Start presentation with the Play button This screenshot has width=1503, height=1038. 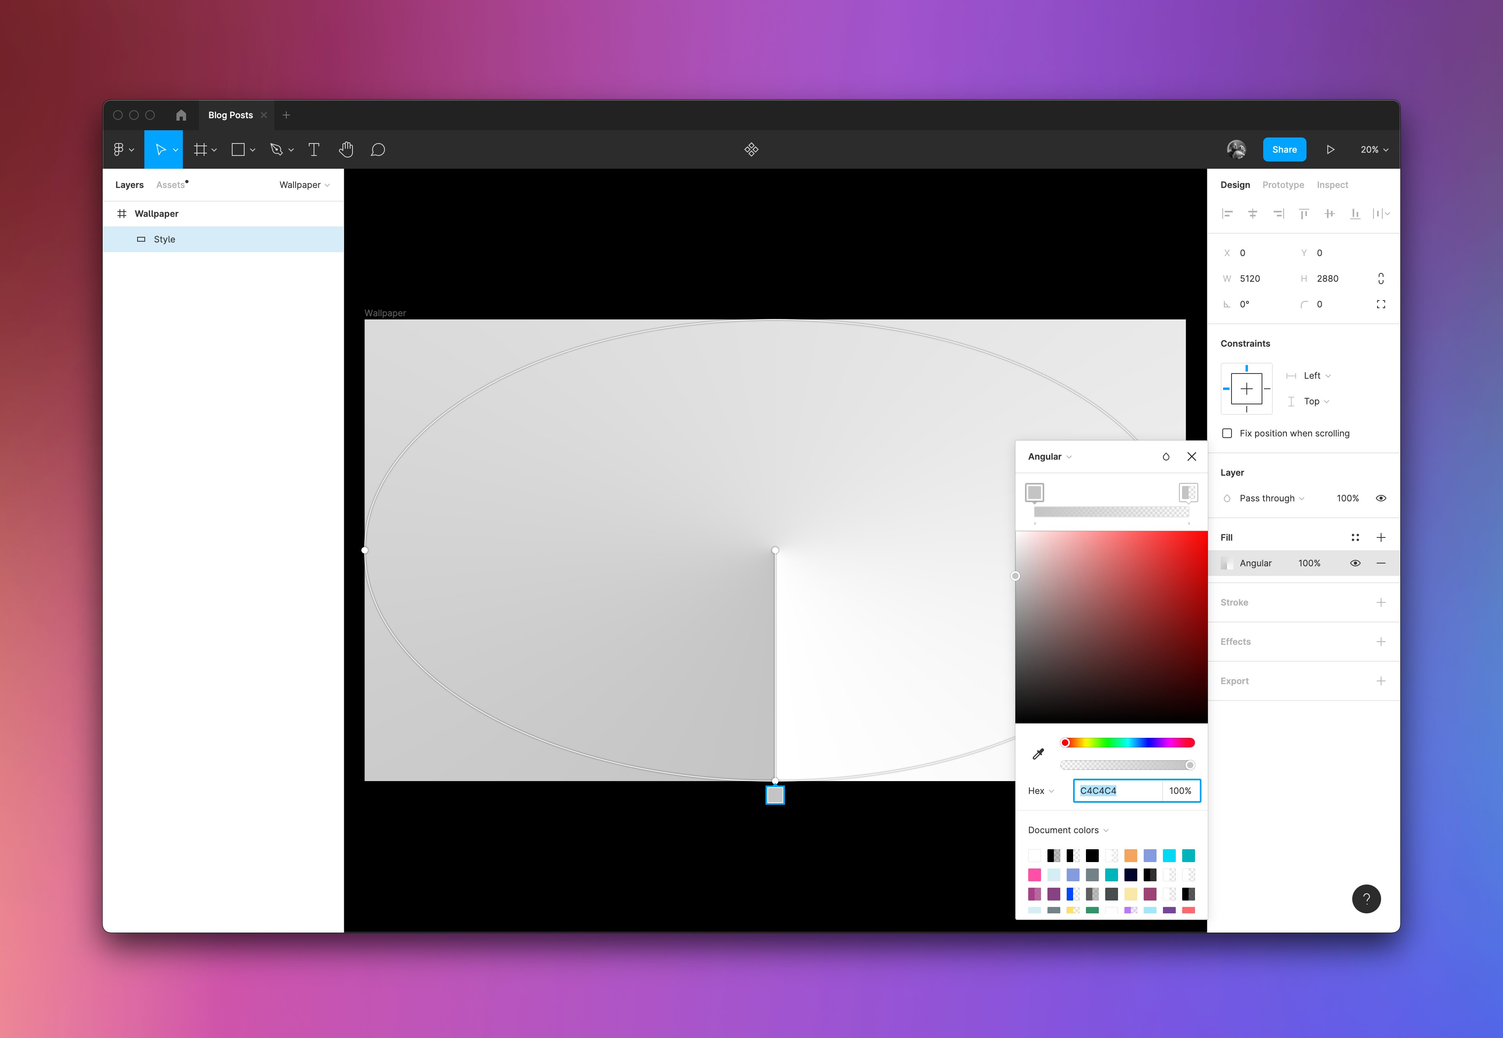click(1330, 149)
